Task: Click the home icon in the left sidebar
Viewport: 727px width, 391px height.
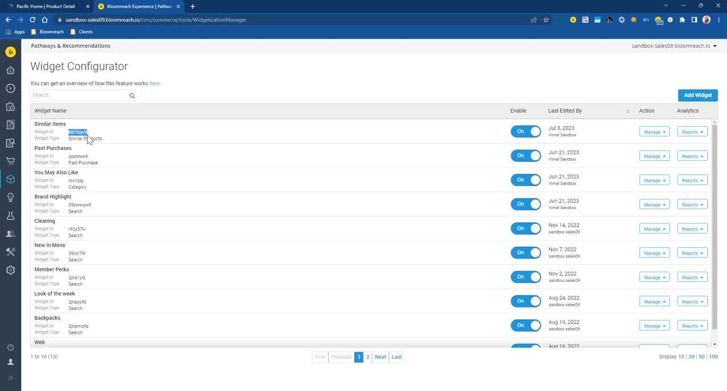Action: coord(10,70)
